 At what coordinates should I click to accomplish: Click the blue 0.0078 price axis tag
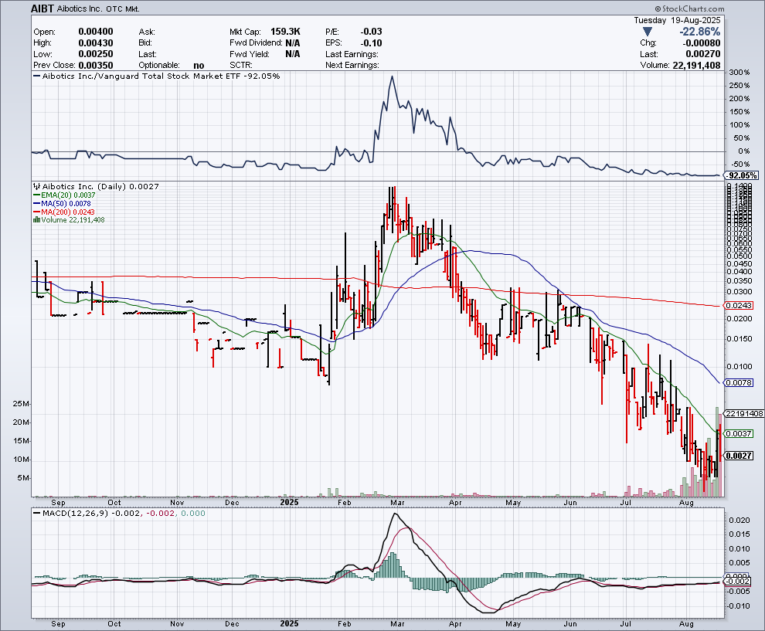coord(739,383)
